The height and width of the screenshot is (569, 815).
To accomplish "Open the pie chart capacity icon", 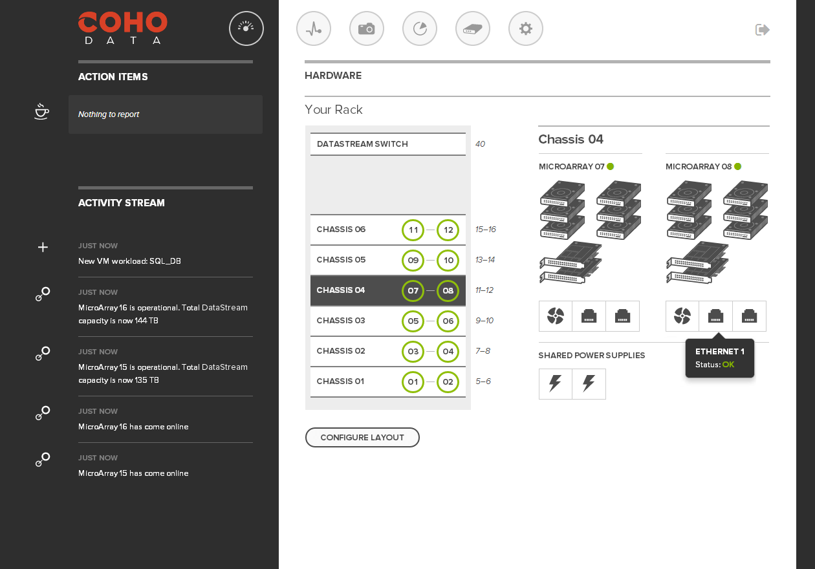I will (420, 28).
